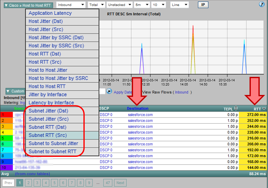This screenshot has width=268, height=188.
Task: Open the Inbound direction dropdown
Action: click(71, 5)
